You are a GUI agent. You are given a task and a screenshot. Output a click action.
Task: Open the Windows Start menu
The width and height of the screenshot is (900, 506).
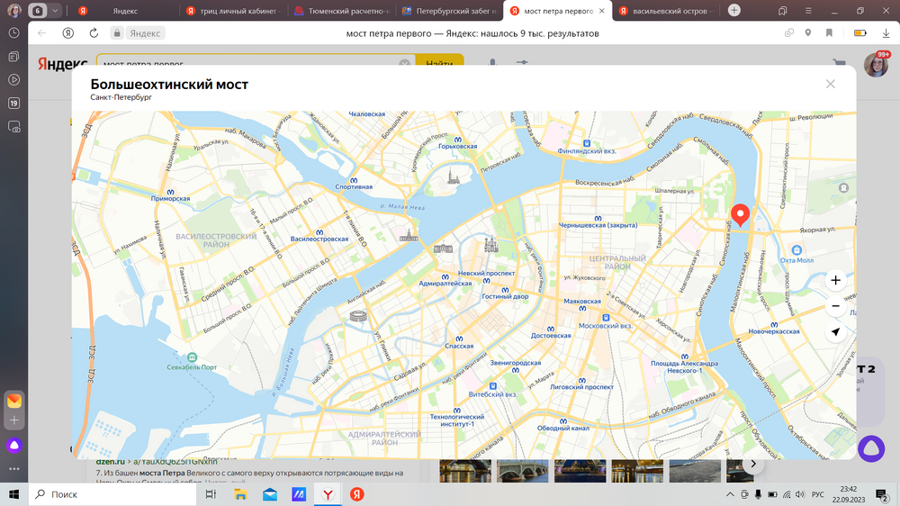point(13,494)
